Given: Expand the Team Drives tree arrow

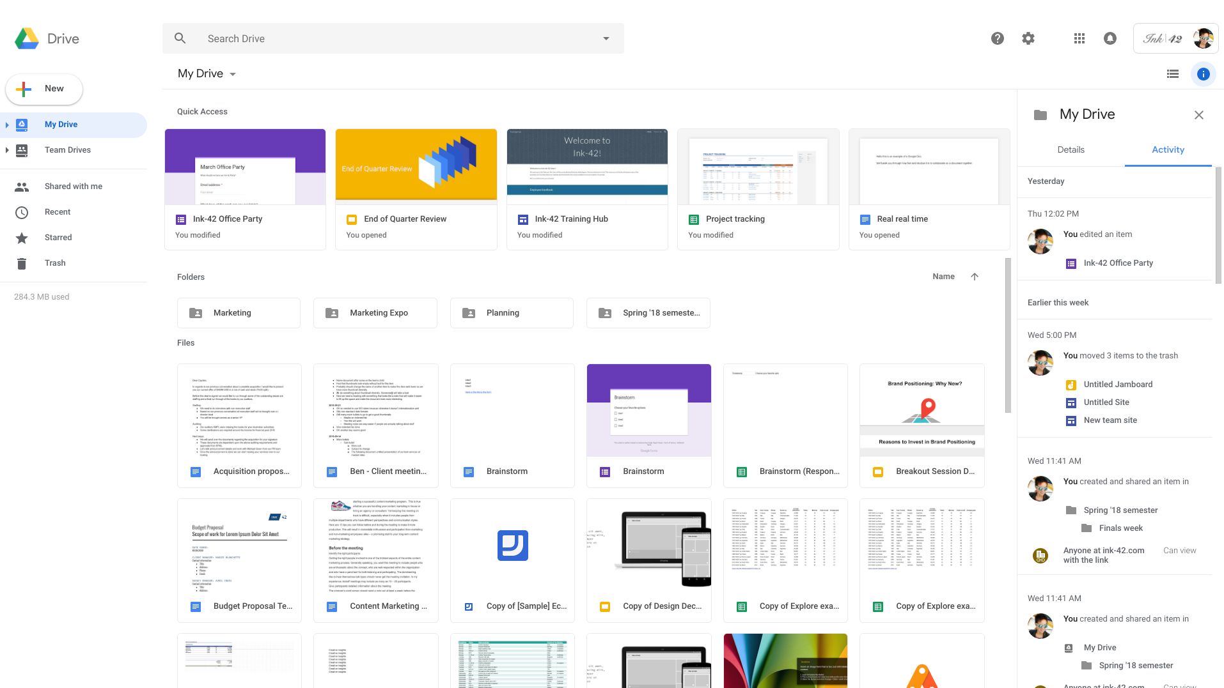Looking at the screenshot, I should tap(7, 150).
